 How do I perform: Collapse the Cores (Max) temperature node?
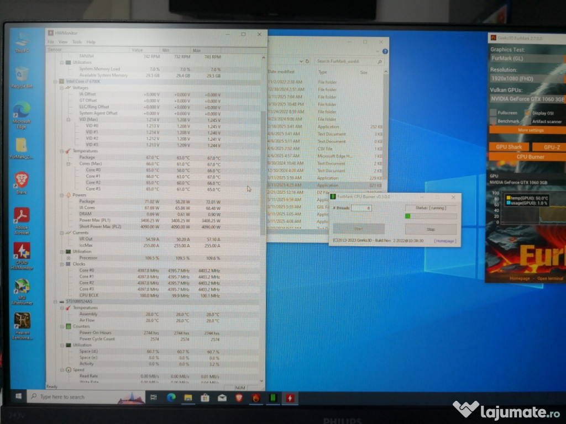click(68, 163)
